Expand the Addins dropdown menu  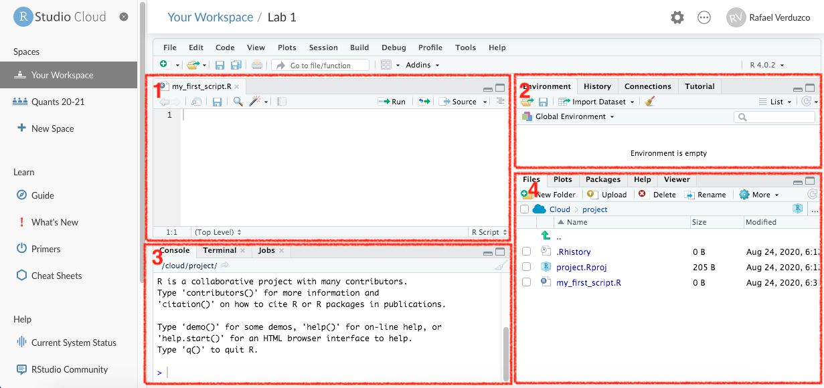(x=422, y=65)
